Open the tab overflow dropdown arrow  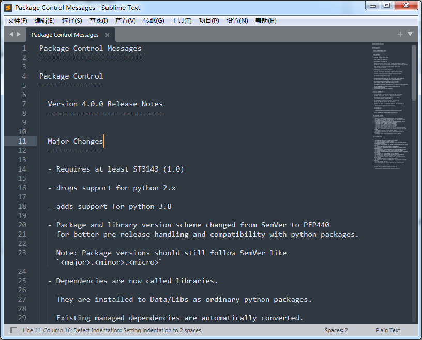(410, 34)
